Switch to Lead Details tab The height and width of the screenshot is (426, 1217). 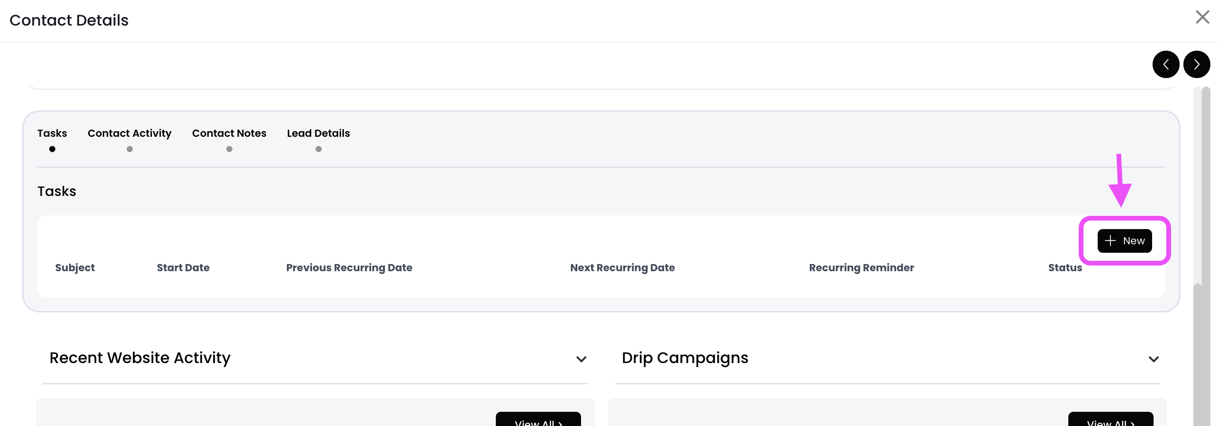[318, 133]
